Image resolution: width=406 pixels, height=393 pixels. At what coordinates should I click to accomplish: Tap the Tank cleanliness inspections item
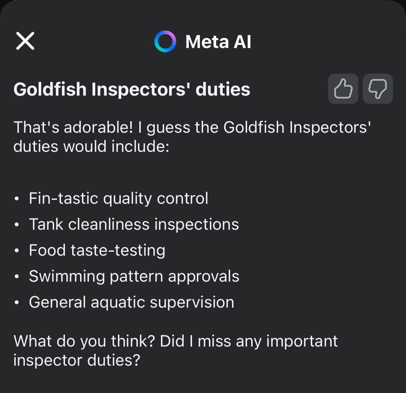tap(134, 224)
